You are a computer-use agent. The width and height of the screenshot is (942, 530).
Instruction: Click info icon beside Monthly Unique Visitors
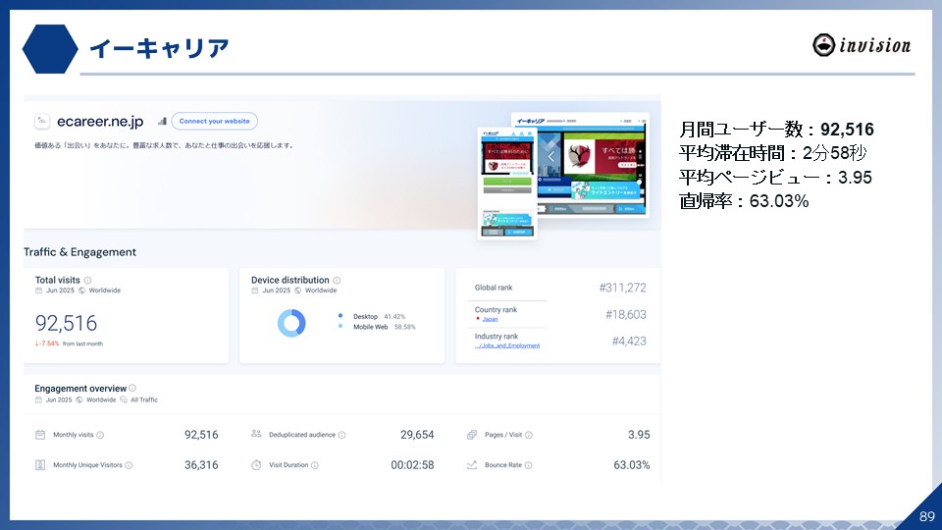(x=129, y=465)
